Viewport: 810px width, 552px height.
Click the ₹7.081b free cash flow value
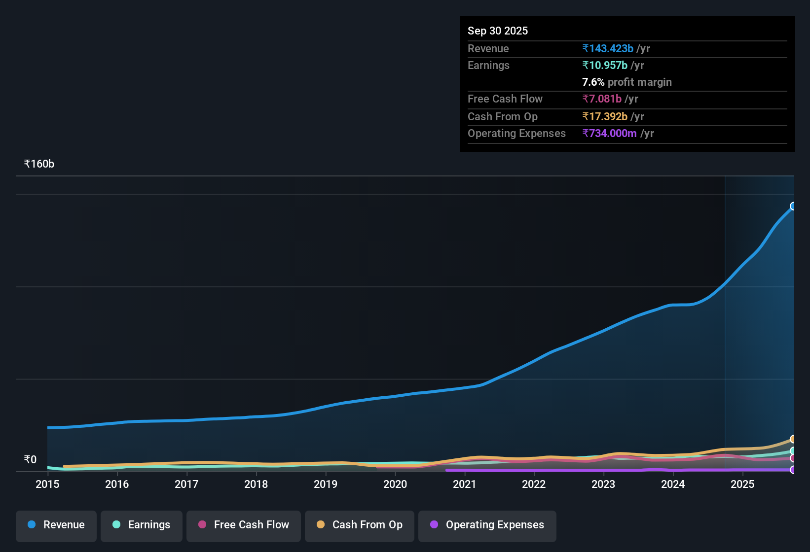[602, 99]
